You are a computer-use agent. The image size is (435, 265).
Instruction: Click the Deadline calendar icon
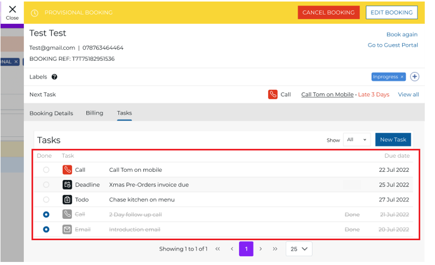pyautogui.click(x=67, y=185)
